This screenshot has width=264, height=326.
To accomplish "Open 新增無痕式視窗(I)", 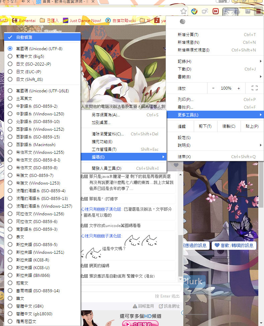I will click(215, 50).
